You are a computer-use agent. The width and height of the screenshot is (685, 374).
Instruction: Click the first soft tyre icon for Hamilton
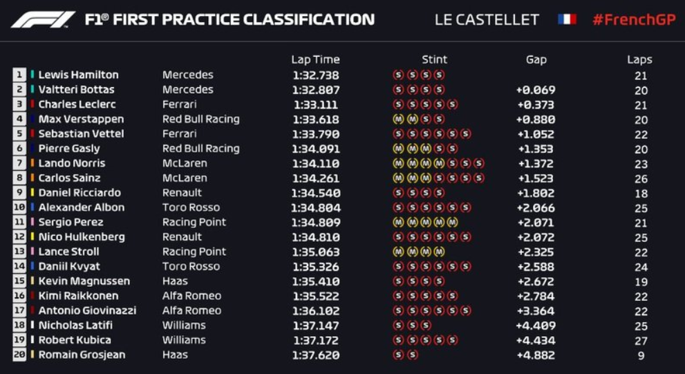tap(397, 75)
